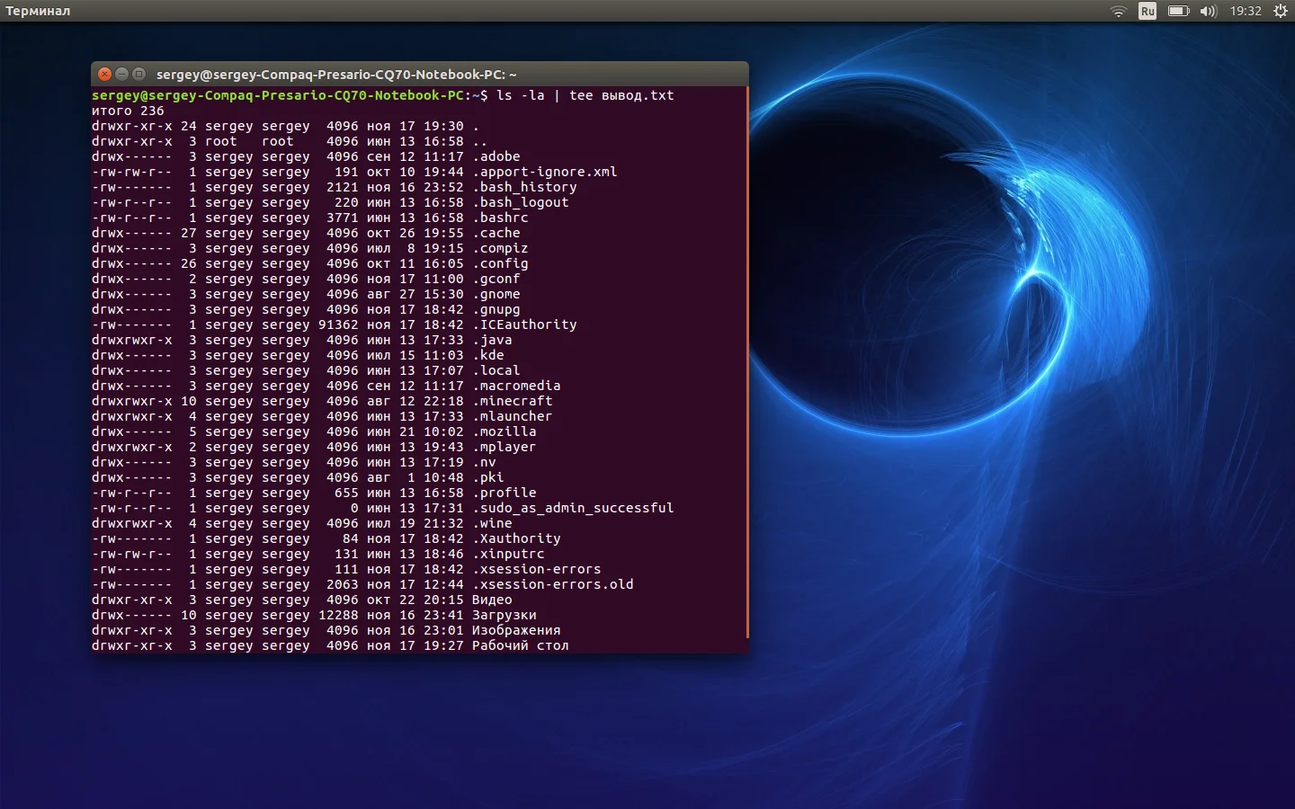Click the Терминал label in top panel

(x=38, y=11)
